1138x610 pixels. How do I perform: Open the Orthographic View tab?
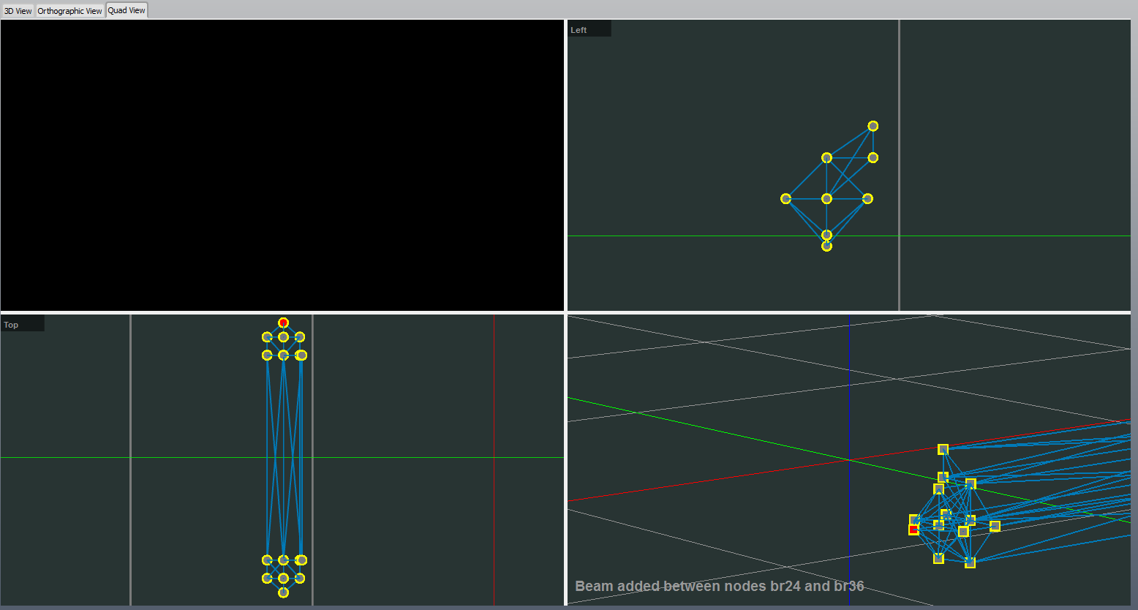[x=69, y=11]
